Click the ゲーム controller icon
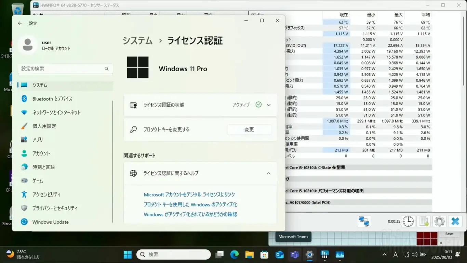 coord(24,180)
